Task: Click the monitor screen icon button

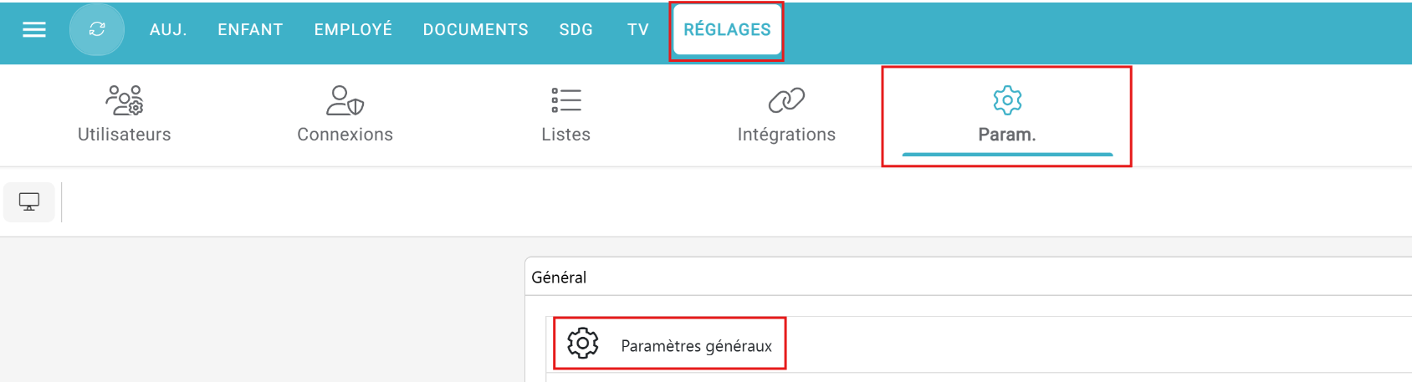Action: (29, 202)
